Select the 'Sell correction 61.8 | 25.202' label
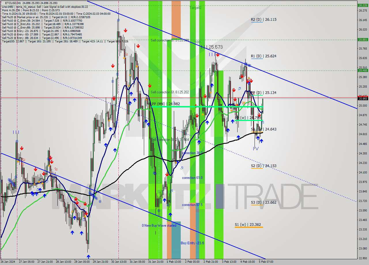The height and width of the screenshot is (265, 369). [170, 92]
